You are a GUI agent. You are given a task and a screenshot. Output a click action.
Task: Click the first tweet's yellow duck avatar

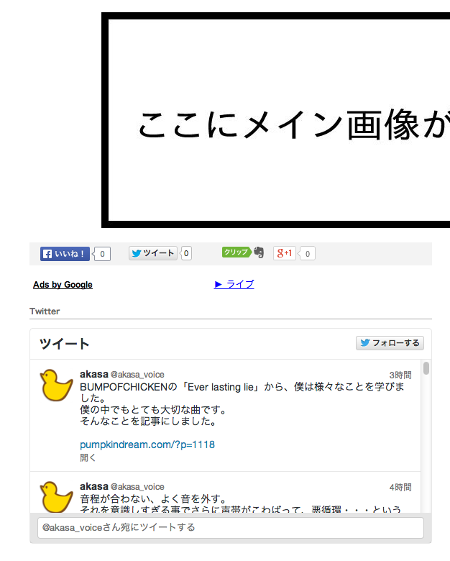56,385
